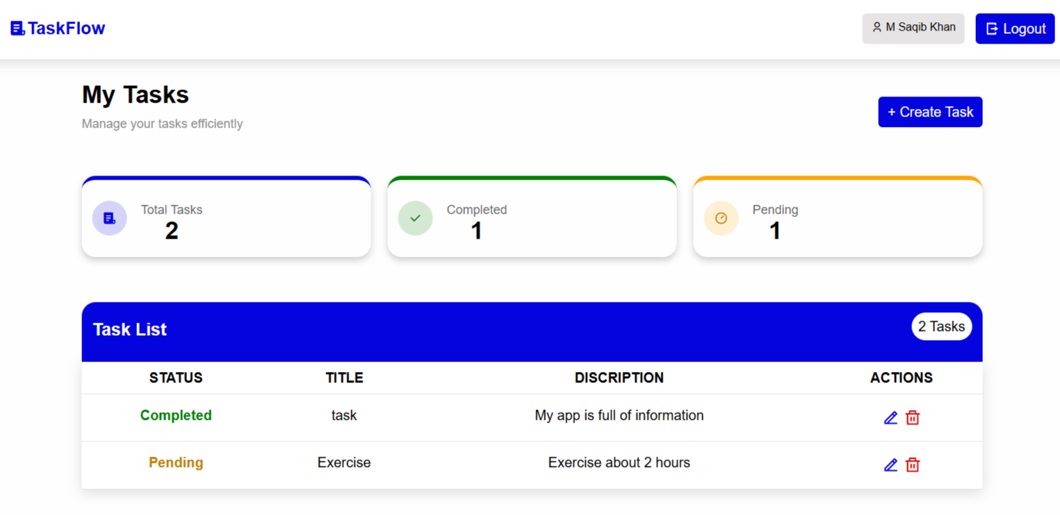This screenshot has height=515, width=1060.
Task: Delete the 'task' row with trash icon
Action: tap(913, 418)
